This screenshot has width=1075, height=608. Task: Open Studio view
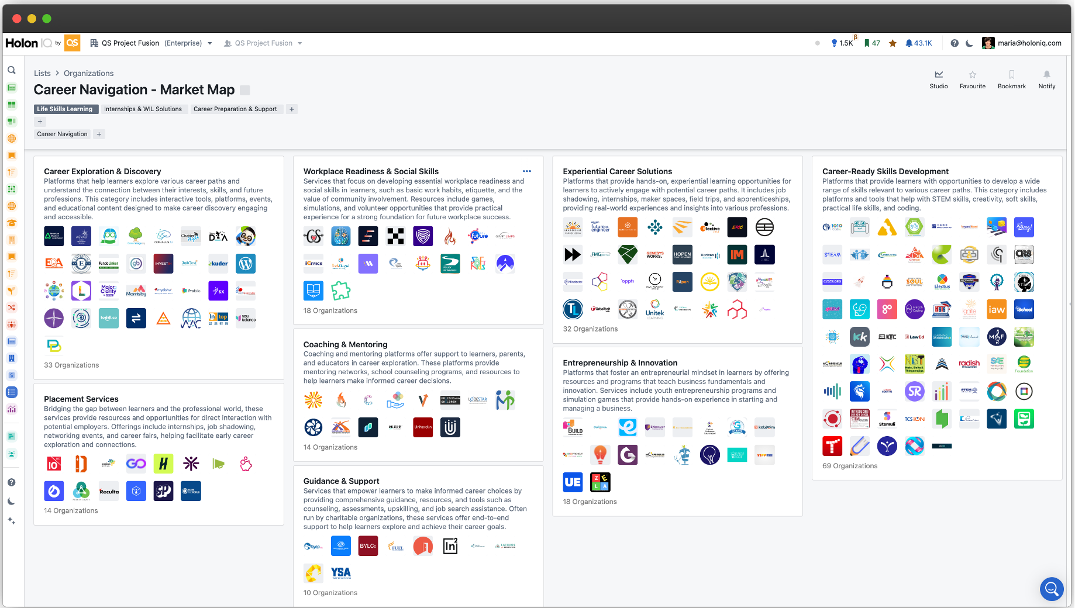click(x=939, y=80)
